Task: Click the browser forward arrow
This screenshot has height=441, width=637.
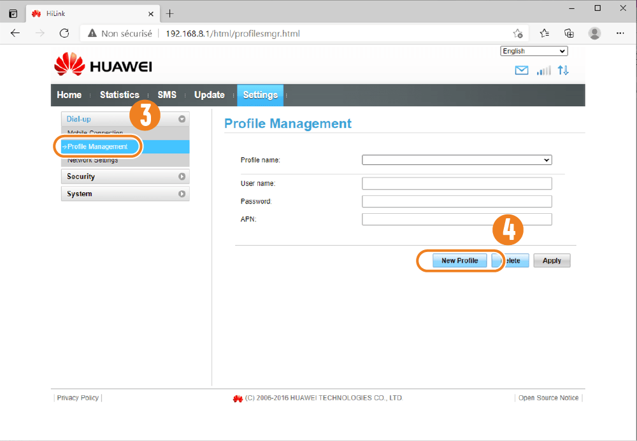Action: (x=39, y=33)
